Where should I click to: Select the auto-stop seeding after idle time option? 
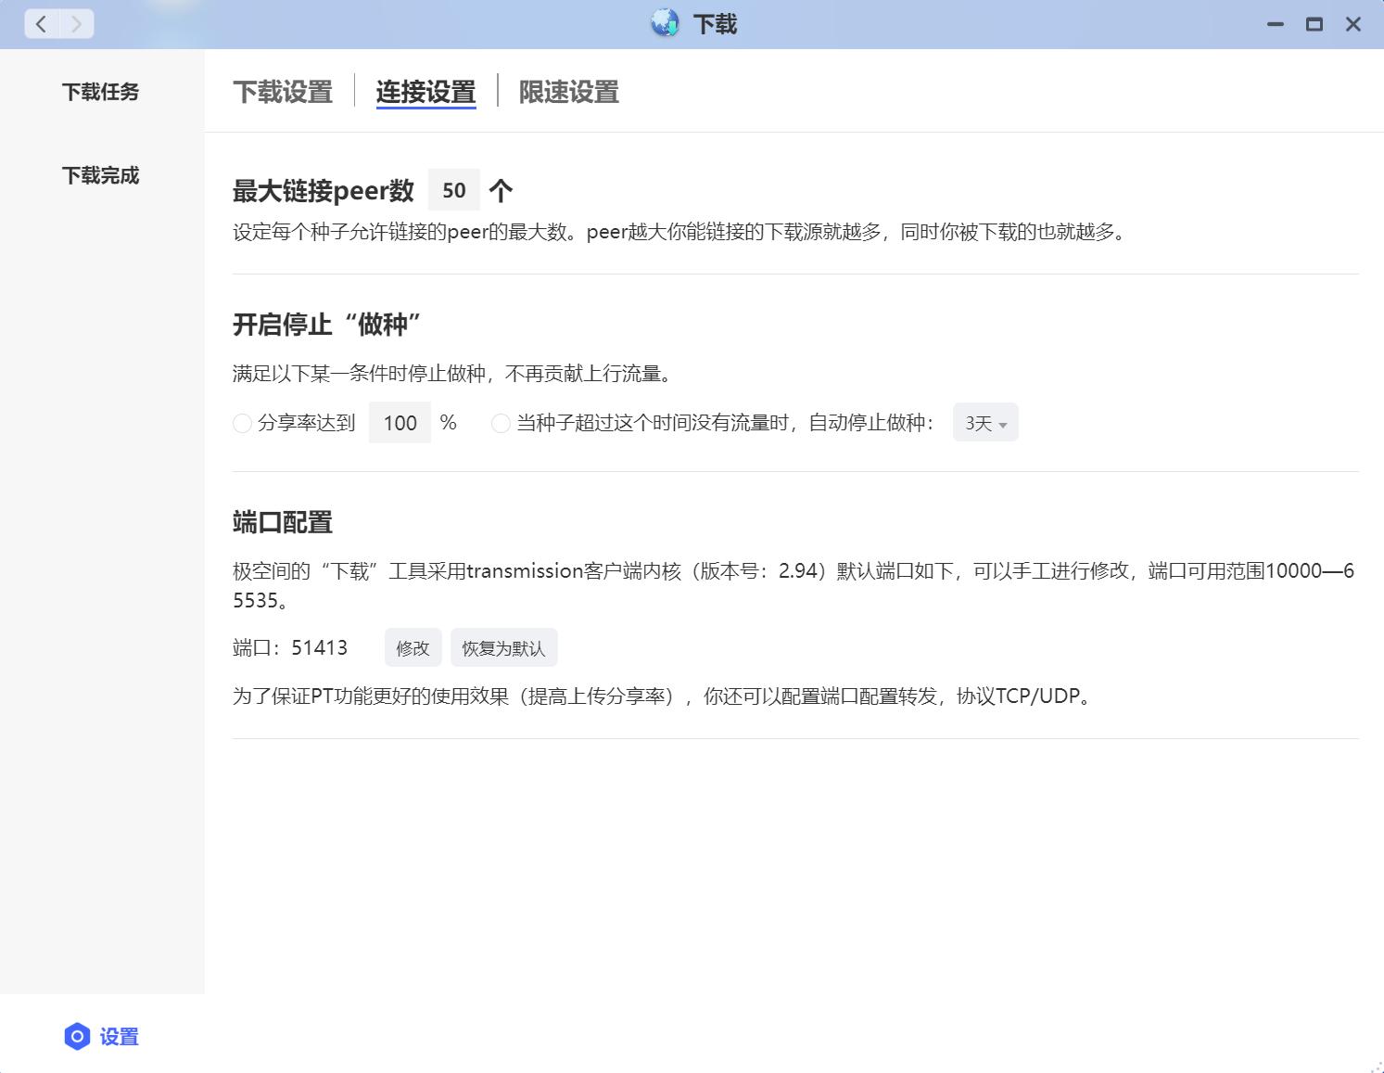[501, 424]
